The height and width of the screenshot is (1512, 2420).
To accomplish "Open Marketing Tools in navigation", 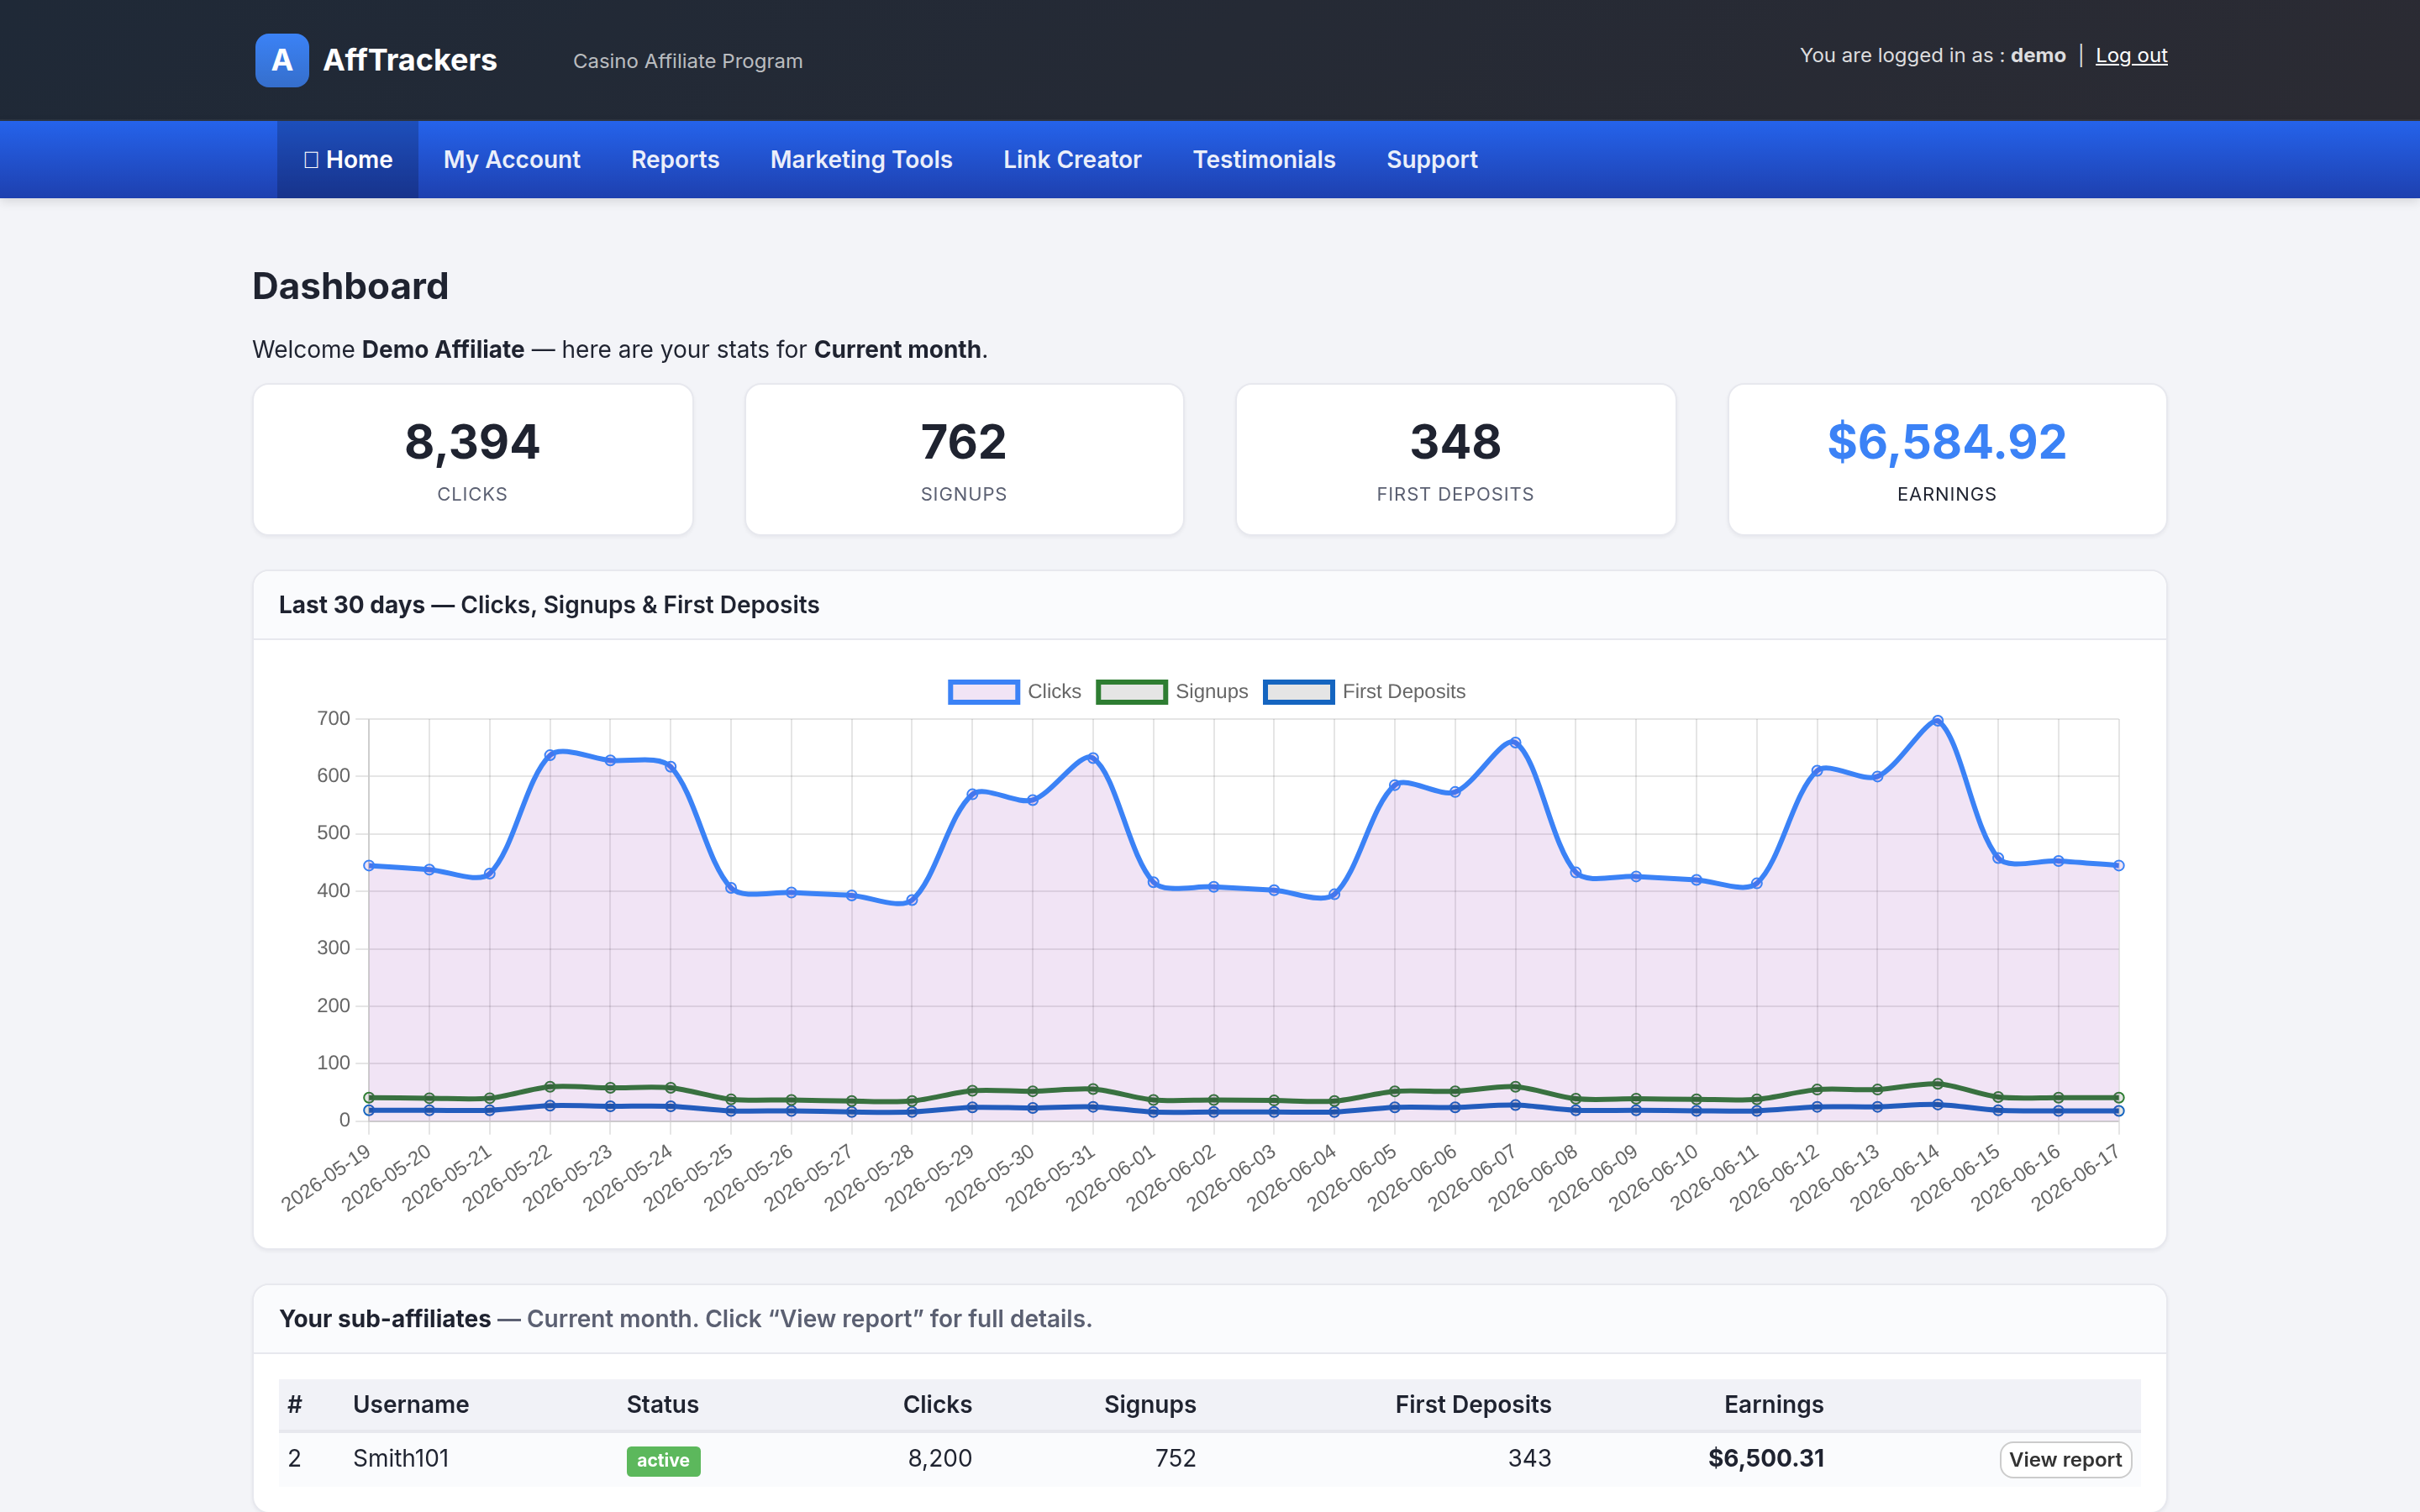I will click(861, 159).
